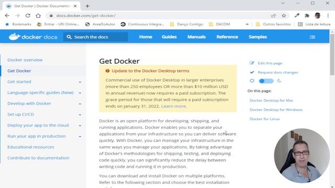Open the Outros favoritos folder
This screenshot has height=188, width=335.
pos(273,25)
